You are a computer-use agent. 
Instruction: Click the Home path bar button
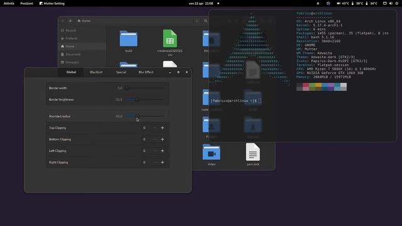tap(84, 21)
